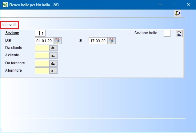Click the app icon in title bar
The height and width of the screenshot is (133, 196).
[5, 5]
